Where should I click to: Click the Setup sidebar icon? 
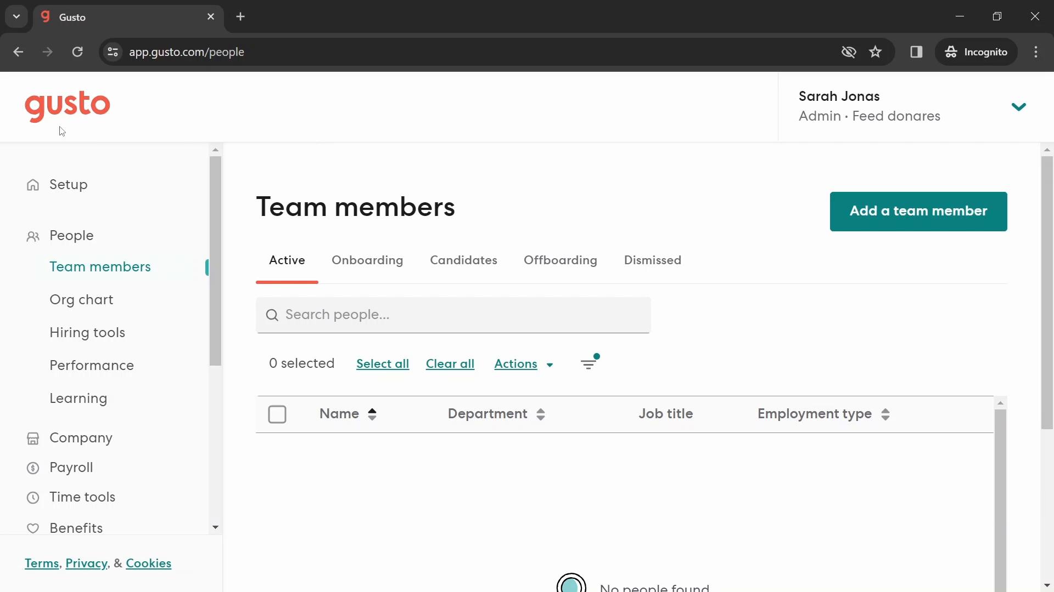click(32, 184)
